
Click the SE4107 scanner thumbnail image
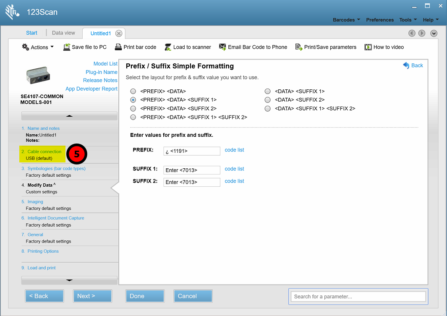click(38, 75)
